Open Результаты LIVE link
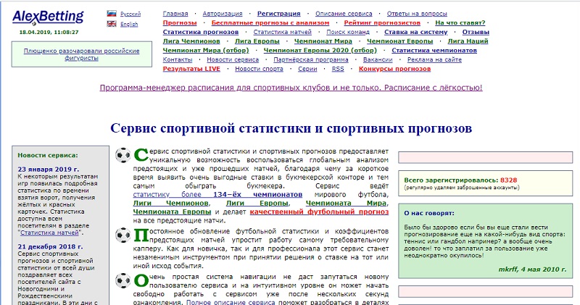Screen dimensions: 580x305 [x=191, y=69]
